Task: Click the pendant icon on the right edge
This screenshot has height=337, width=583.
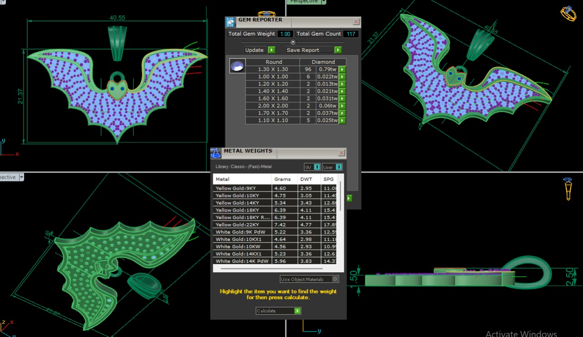Action: [568, 189]
